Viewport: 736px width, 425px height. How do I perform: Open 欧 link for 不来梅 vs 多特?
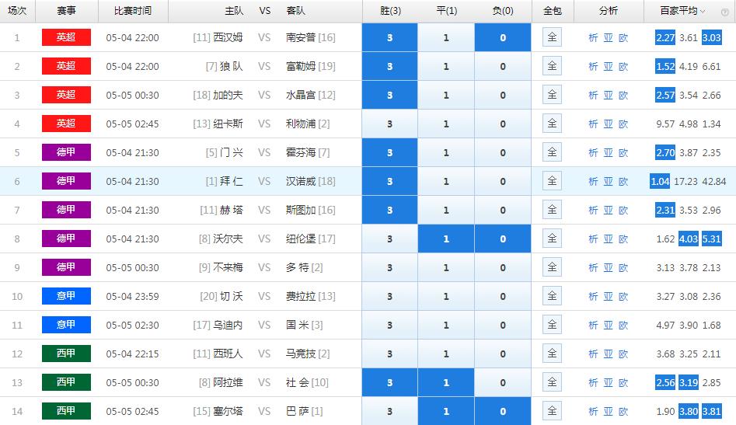pyautogui.click(x=623, y=267)
